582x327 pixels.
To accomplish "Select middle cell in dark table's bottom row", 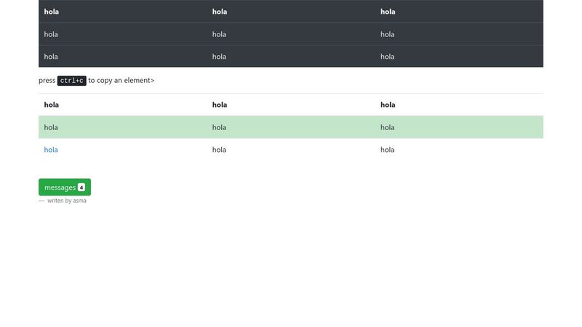I will tap(220, 57).
